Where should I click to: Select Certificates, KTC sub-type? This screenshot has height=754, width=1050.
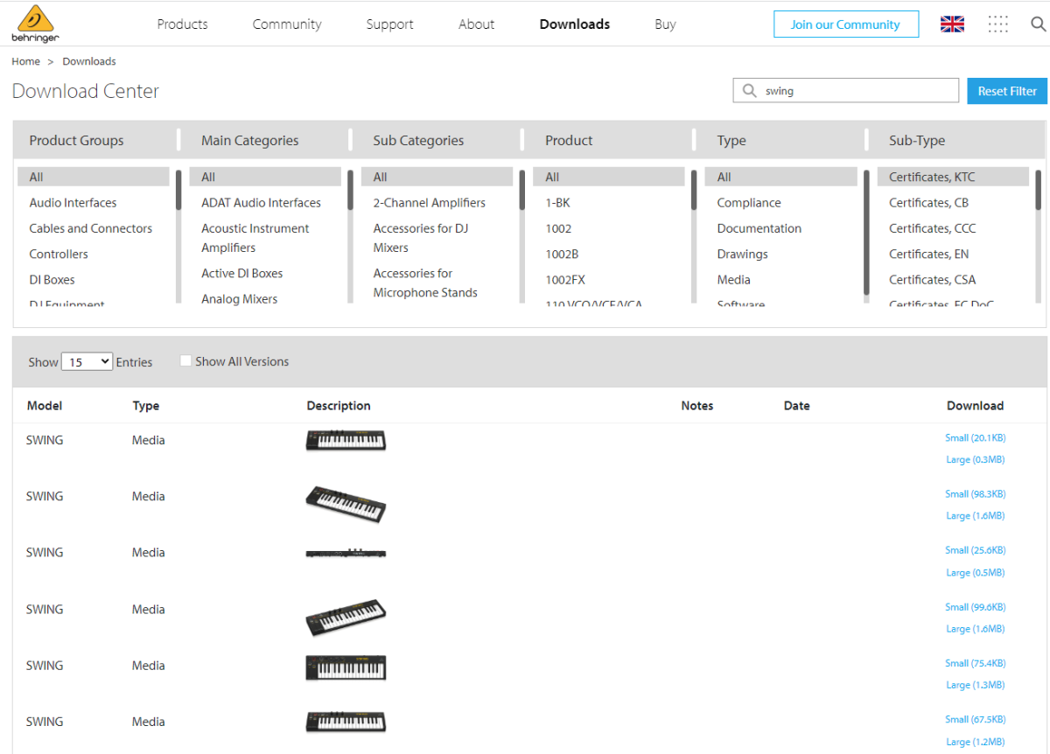coord(953,177)
